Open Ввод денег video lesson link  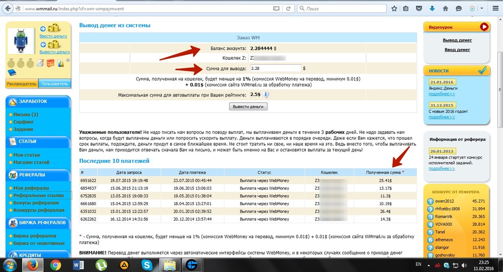pos(457,49)
